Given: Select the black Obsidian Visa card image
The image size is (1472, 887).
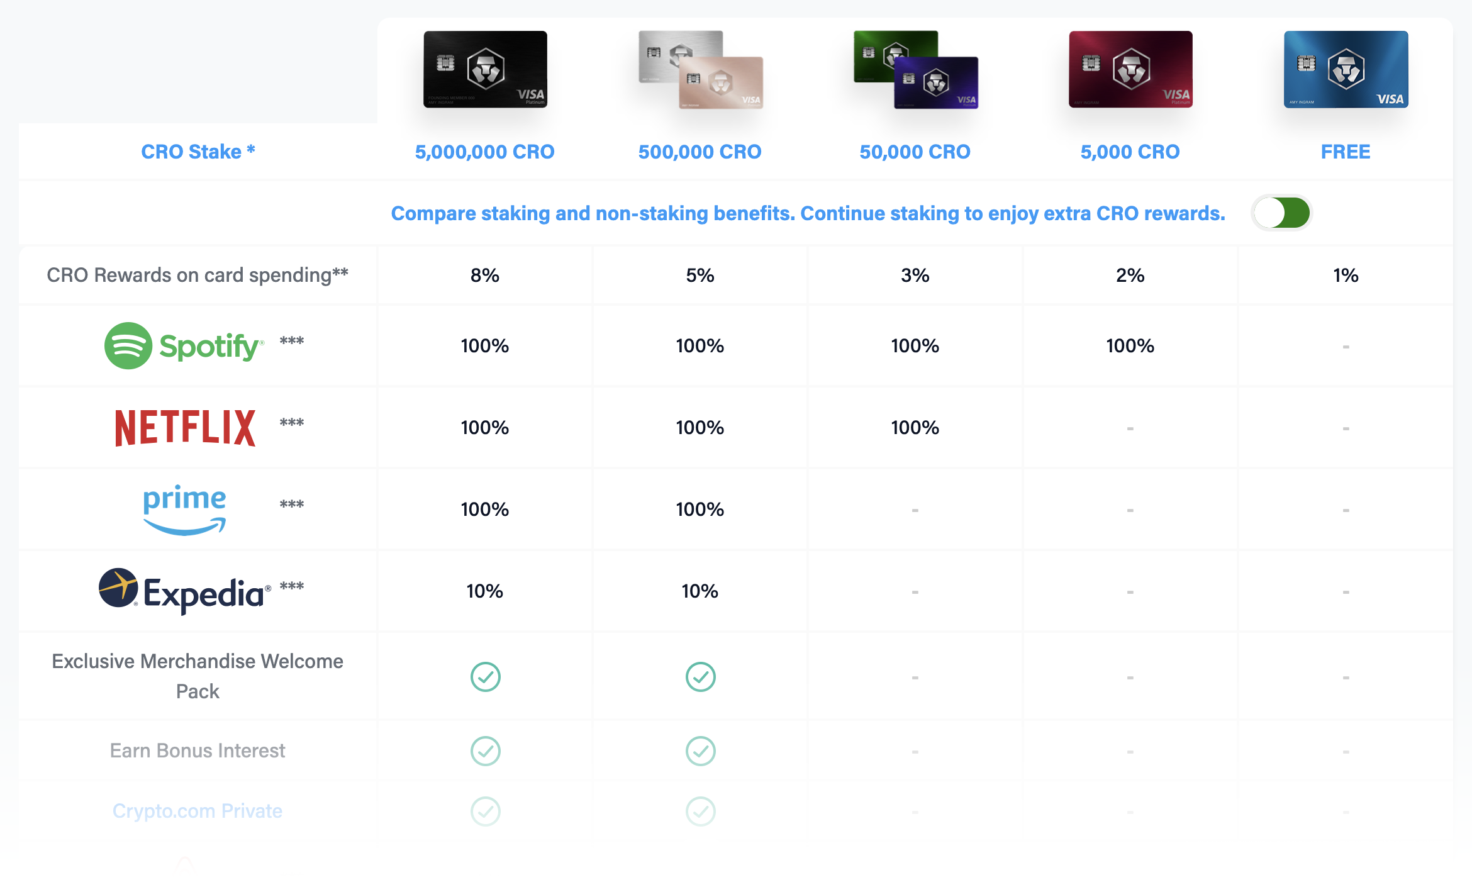Looking at the screenshot, I should (x=485, y=69).
